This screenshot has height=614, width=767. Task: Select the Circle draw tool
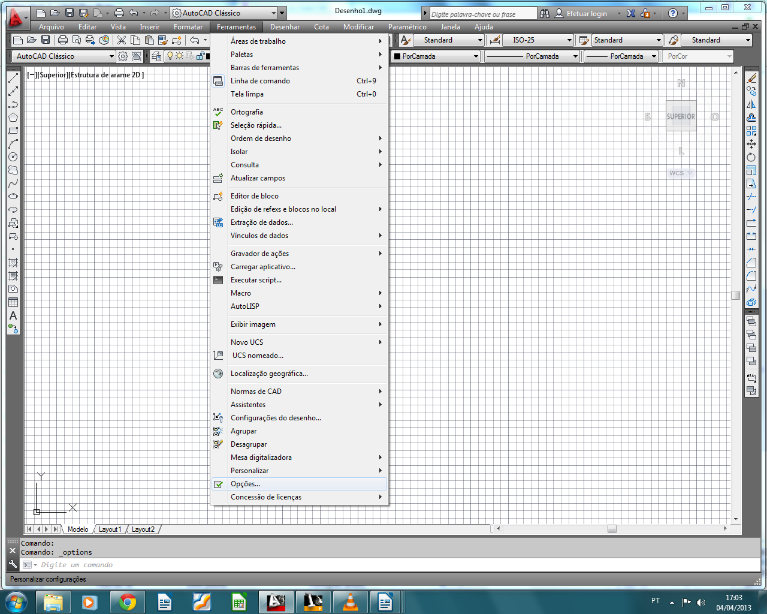(13, 157)
